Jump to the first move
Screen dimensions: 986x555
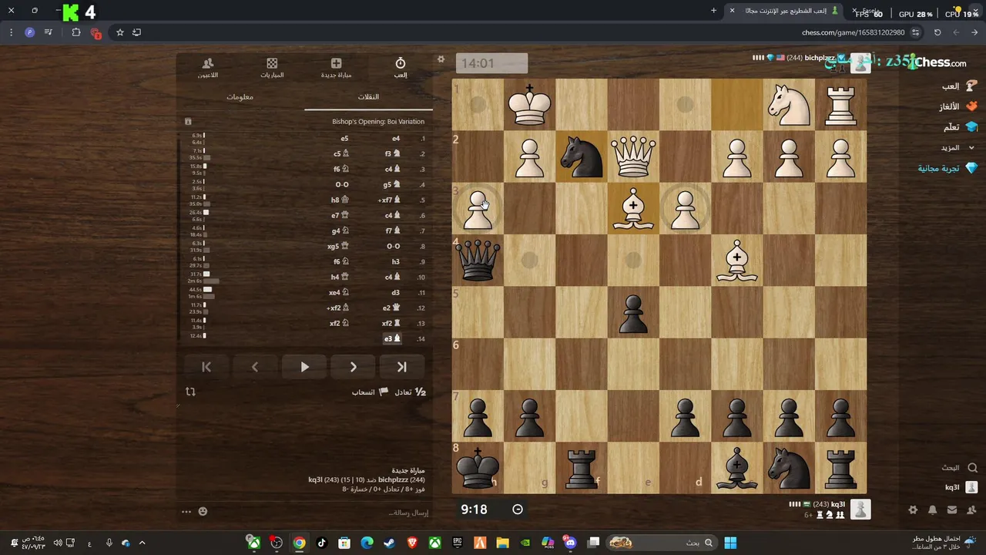click(206, 367)
